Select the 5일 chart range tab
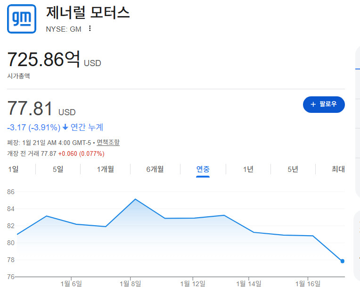Image resolution: width=360 pixels, height=289 pixels. (x=58, y=170)
